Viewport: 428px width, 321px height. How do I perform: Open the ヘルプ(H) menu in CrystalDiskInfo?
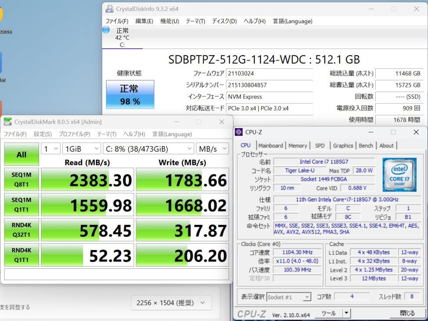255,21
